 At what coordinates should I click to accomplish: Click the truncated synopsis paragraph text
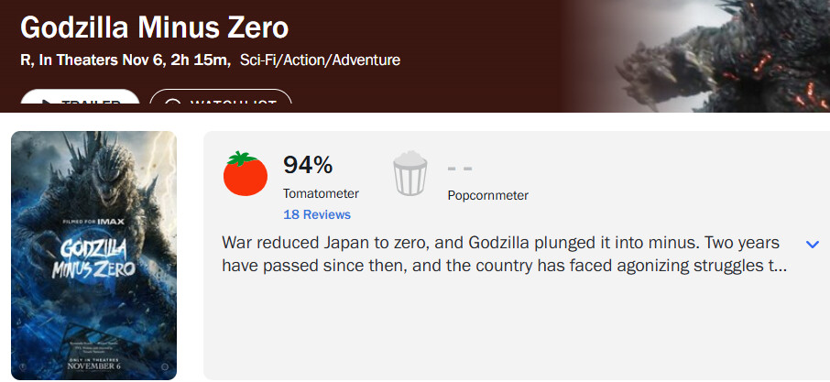505,255
